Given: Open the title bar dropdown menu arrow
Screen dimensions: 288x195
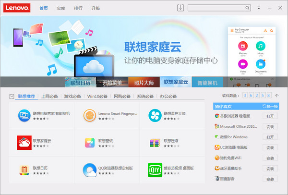Looking at the screenshot, I should click(259, 8).
